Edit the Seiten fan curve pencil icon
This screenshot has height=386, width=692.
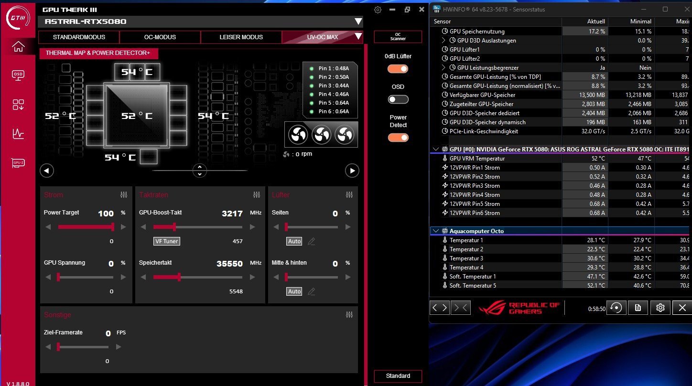click(312, 241)
